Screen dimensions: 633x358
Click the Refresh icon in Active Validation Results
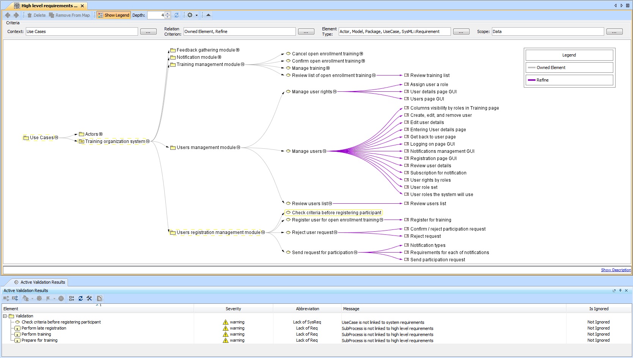coord(80,299)
